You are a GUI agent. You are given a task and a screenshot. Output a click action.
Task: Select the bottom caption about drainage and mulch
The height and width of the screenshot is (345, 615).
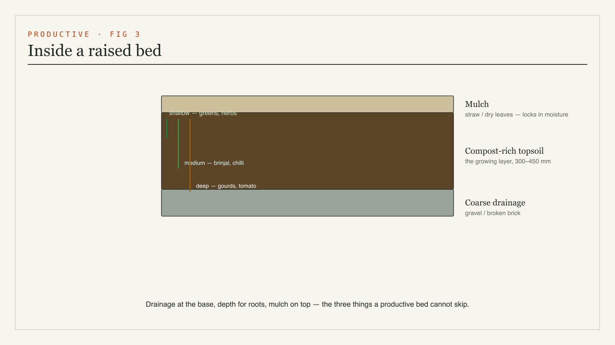(x=307, y=304)
